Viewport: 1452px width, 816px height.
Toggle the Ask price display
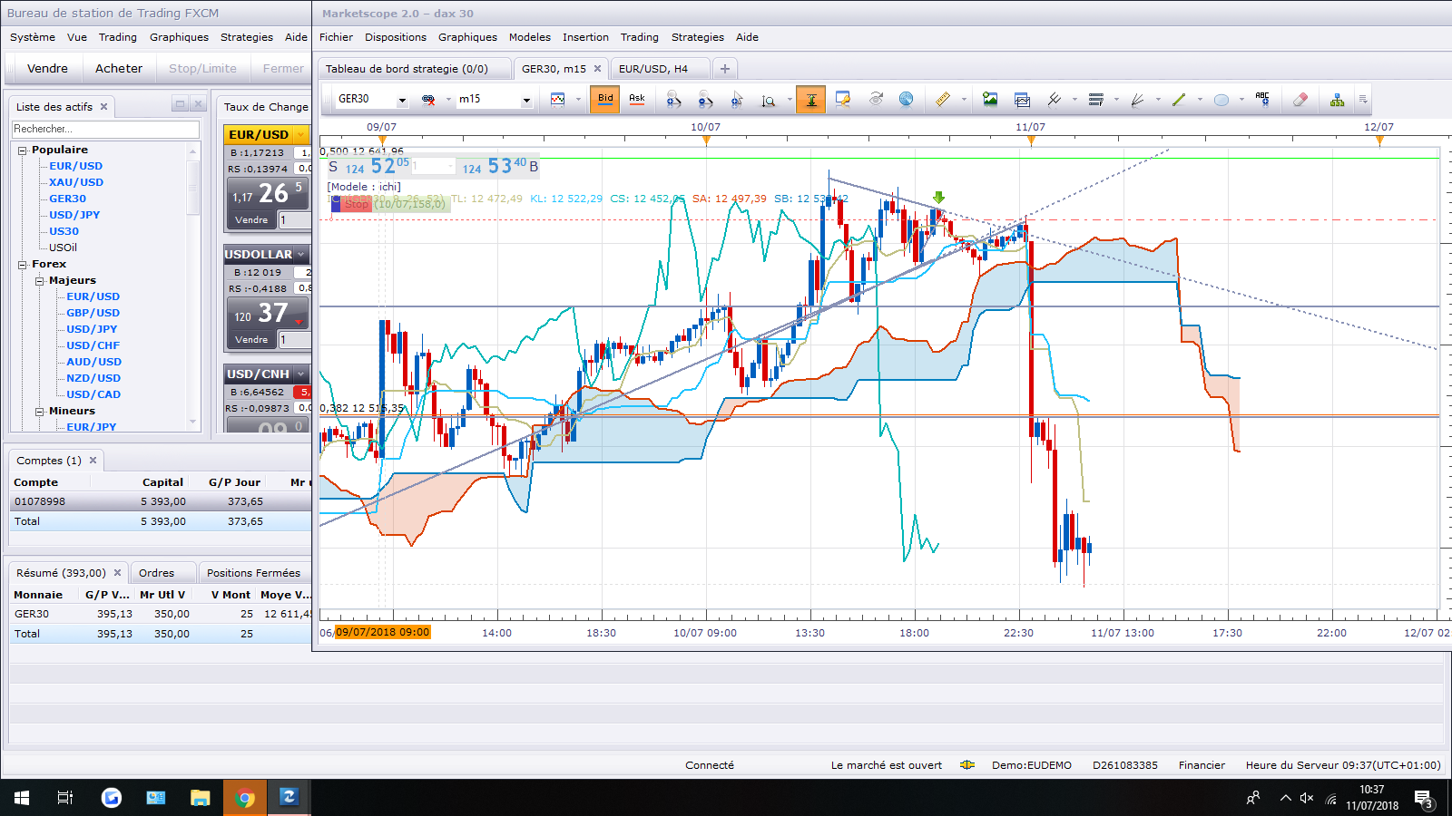pos(637,100)
